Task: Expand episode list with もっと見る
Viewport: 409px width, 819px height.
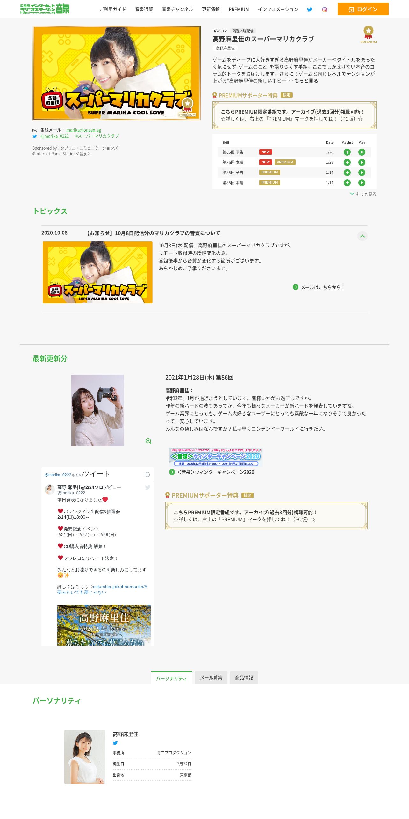Action: pos(363,194)
